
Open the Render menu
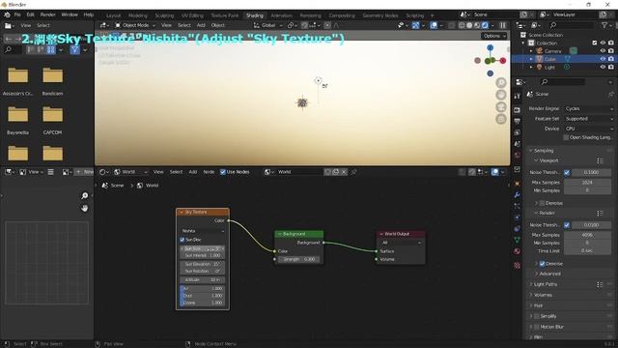click(47, 14)
